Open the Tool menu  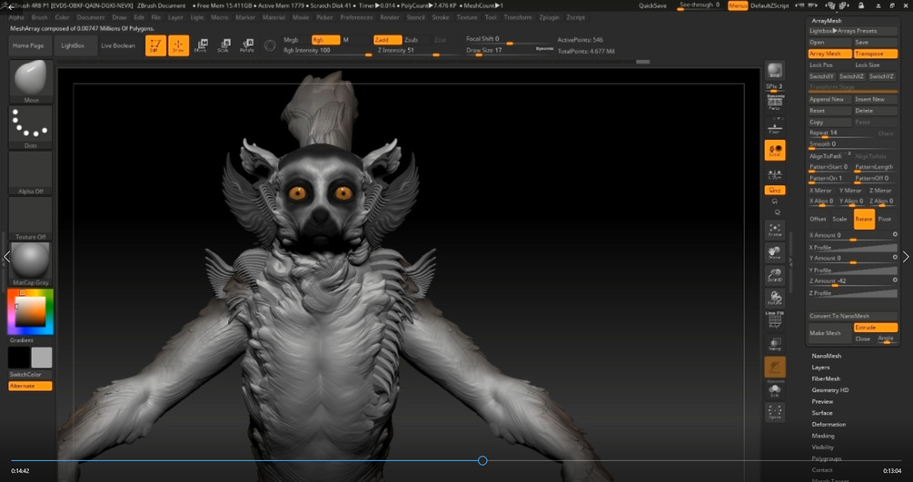[491, 17]
